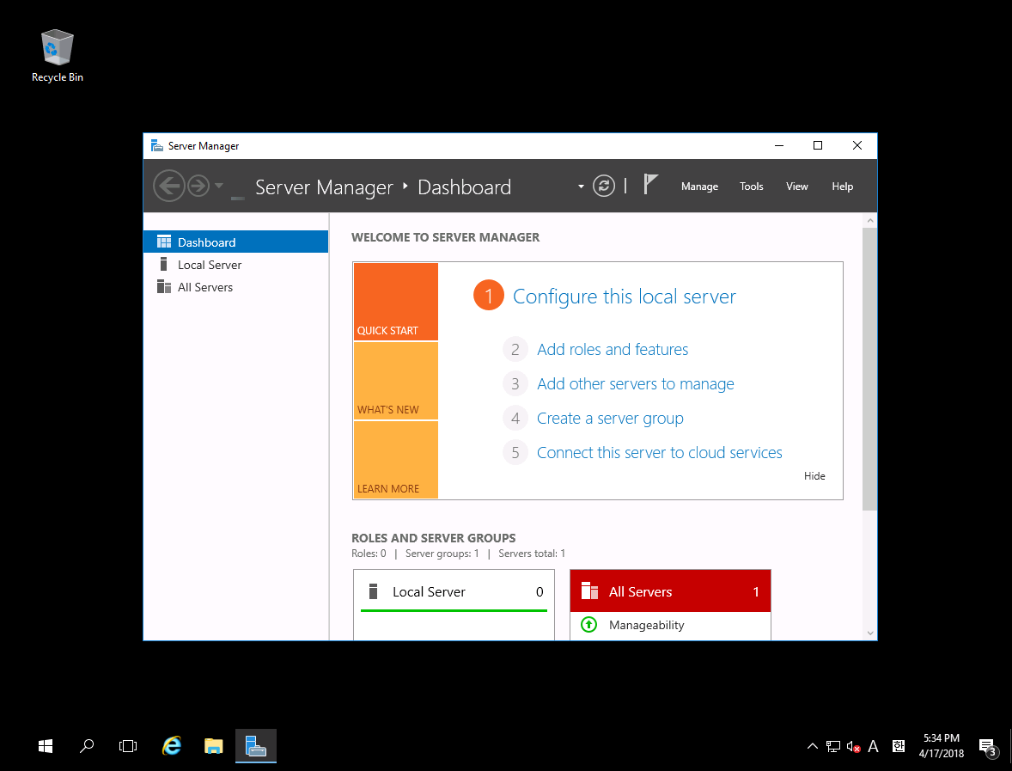Click the All Servers icon in the sidebar
The width and height of the screenshot is (1012, 771).
(x=164, y=287)
